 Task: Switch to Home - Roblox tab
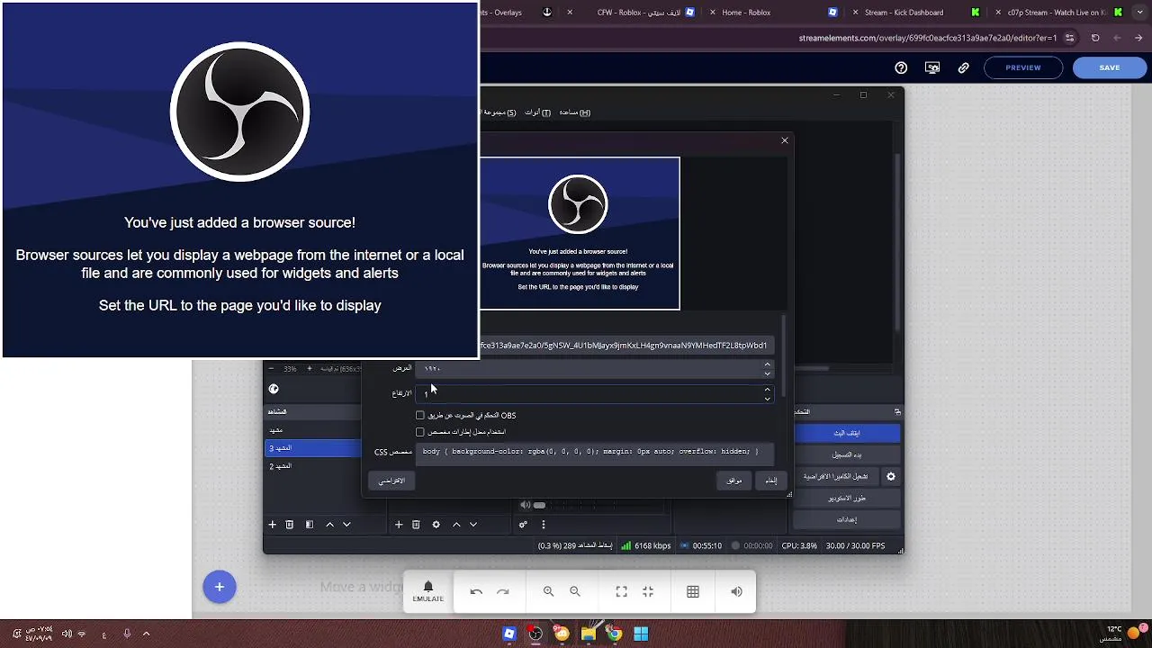coord(746,13)
